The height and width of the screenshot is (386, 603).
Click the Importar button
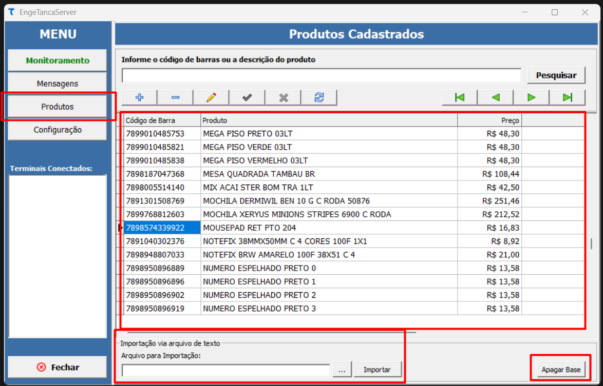(377, 370)
